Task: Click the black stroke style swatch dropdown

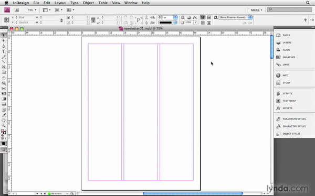Action: (x=168, y=23)
